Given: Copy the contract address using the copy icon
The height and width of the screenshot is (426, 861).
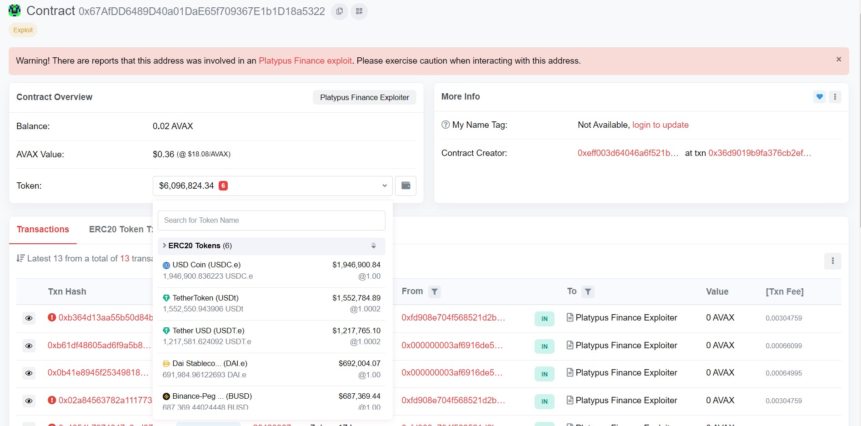Looking at the screenshot, I should coord(339,11).
